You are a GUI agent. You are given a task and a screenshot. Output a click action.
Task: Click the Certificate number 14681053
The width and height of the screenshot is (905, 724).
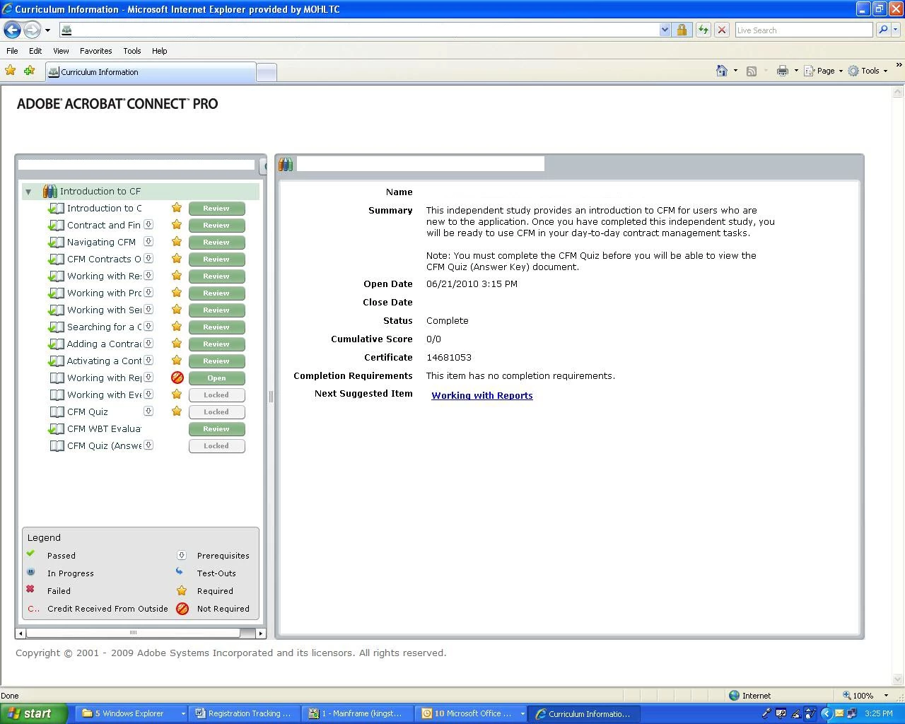(448, 358)
